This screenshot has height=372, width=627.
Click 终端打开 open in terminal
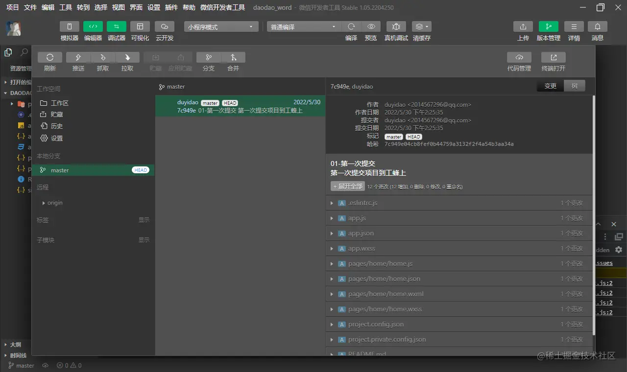554,57
